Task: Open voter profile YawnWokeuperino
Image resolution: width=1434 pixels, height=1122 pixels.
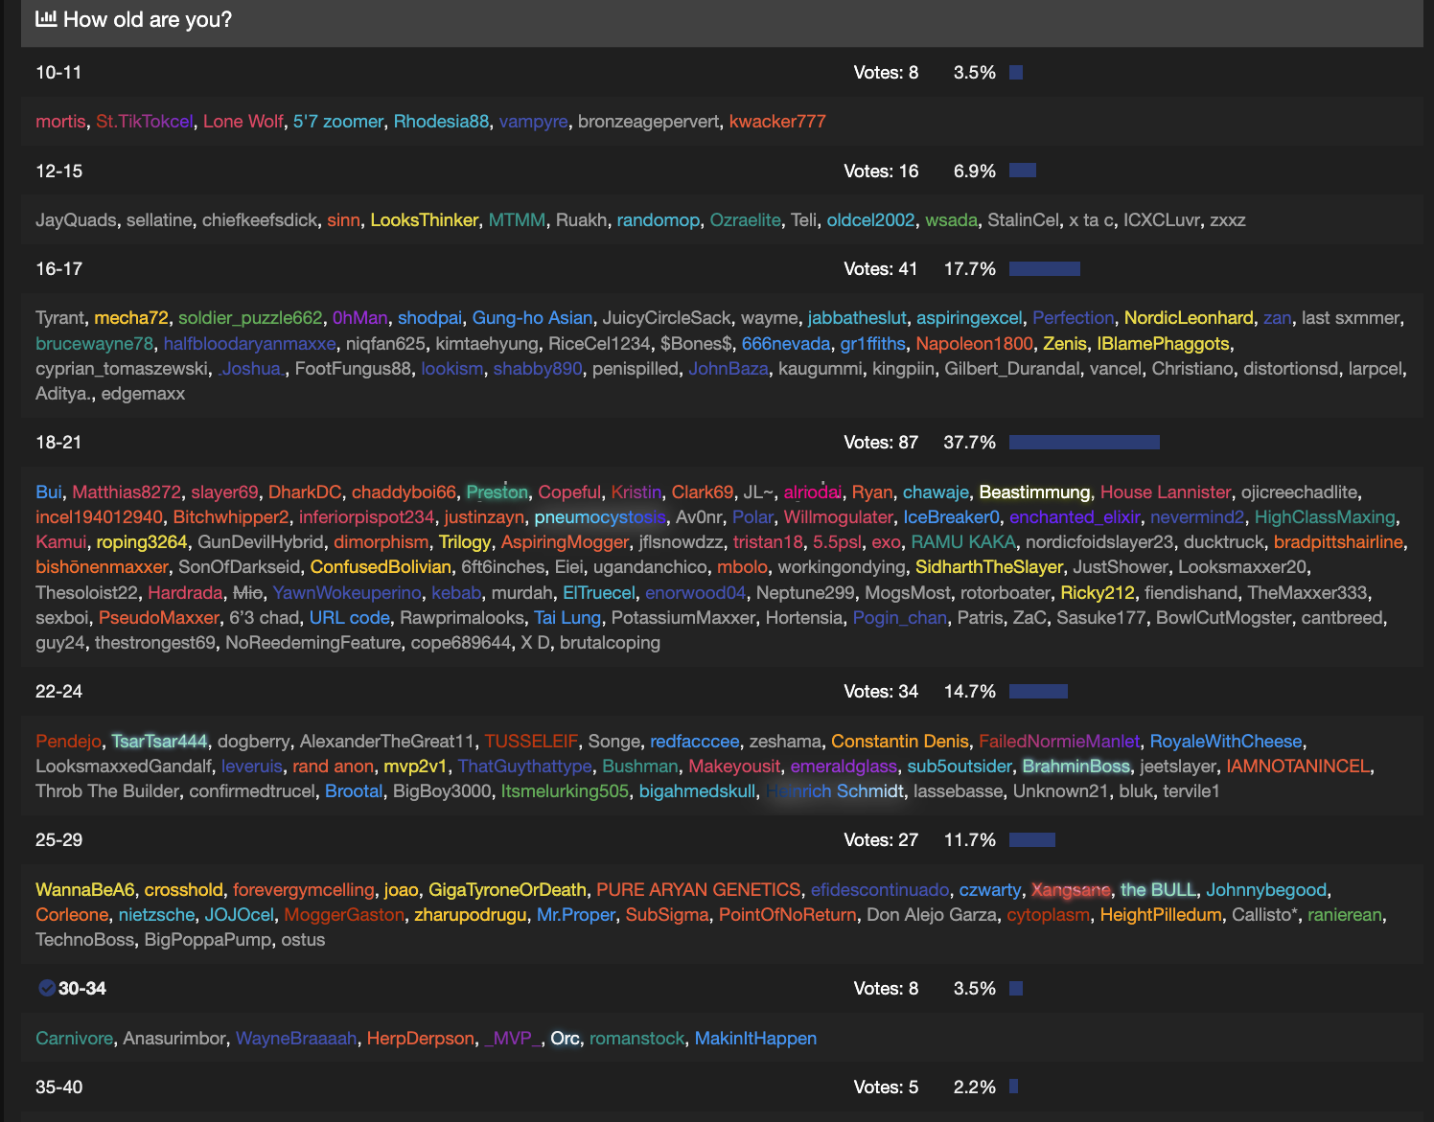Action: pyautogui.click(x=347, y=593)
